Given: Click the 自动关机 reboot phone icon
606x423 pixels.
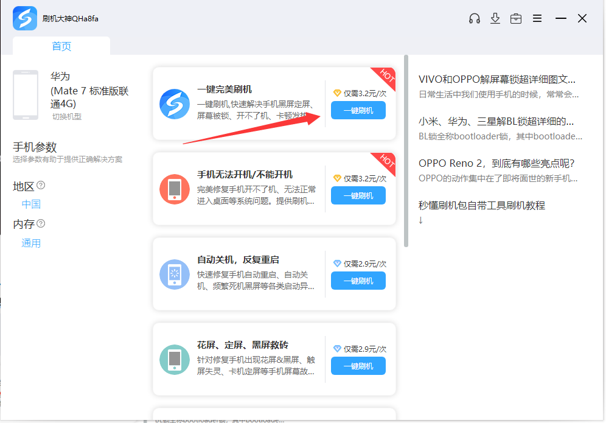Looking at the screenshot, I should coord(175,274).
